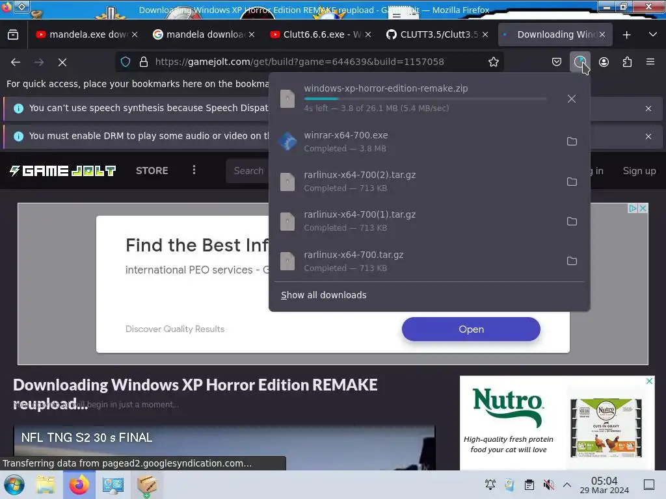Dismiss the speech synthesis notification
This screenshot has width=666, height=499.
(648, 109)
